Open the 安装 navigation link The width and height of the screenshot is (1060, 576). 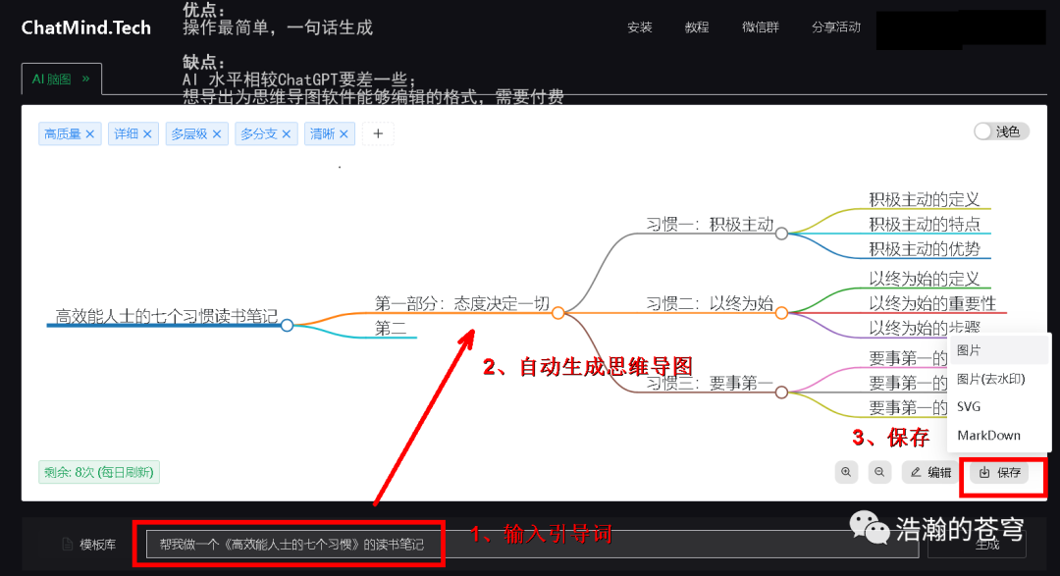(x=640, y=27)
